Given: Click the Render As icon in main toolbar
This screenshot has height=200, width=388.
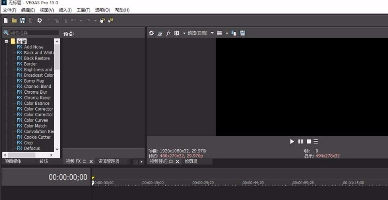Looking at the screenshot, I should click(x=31, y=20).
